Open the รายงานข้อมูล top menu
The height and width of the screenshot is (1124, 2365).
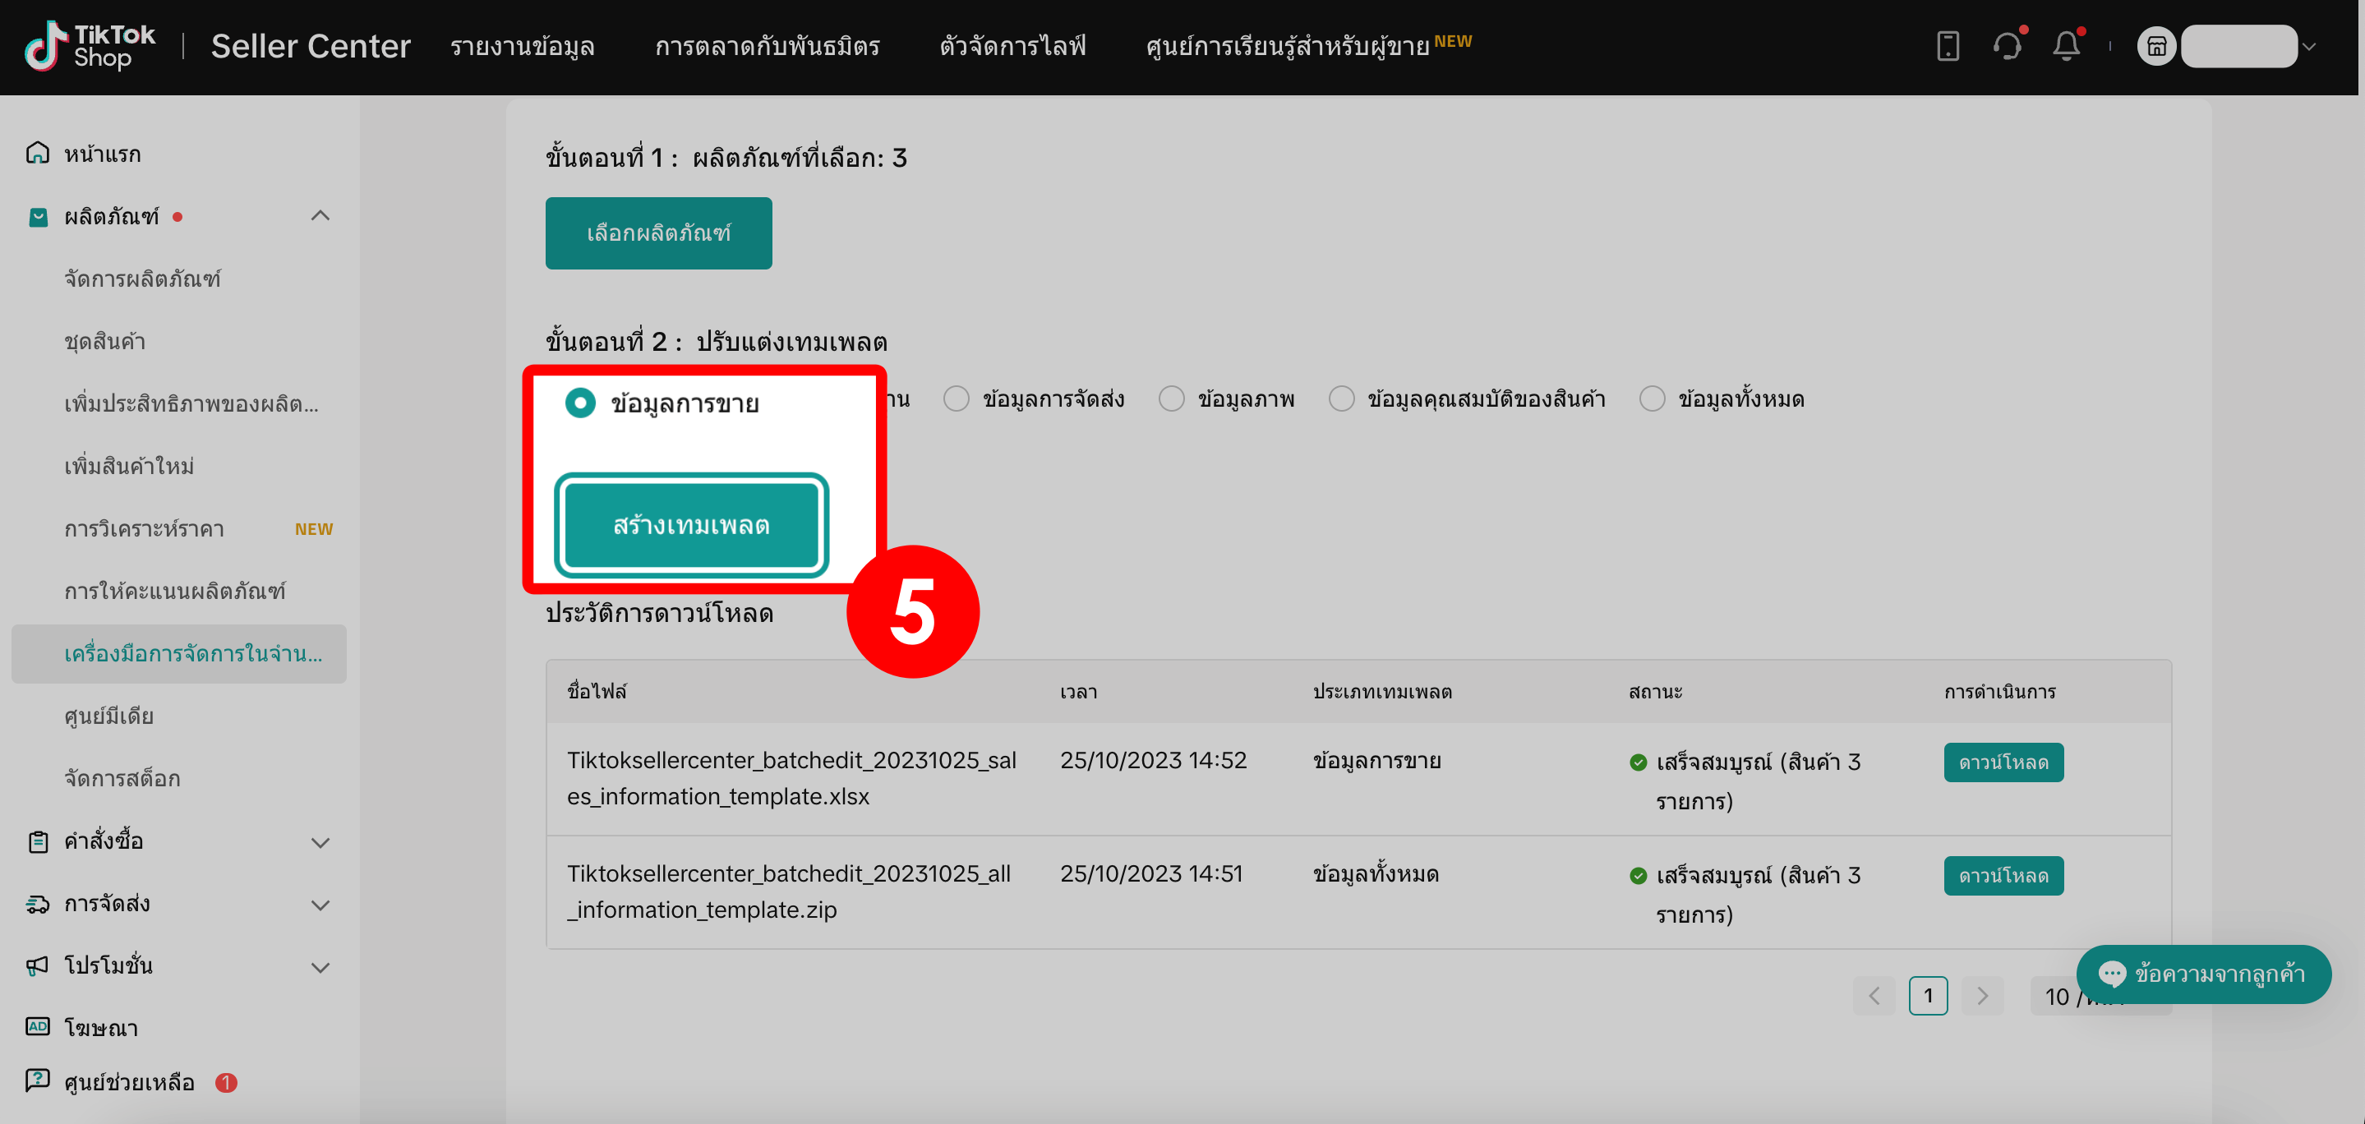click(x=522, y=46)
